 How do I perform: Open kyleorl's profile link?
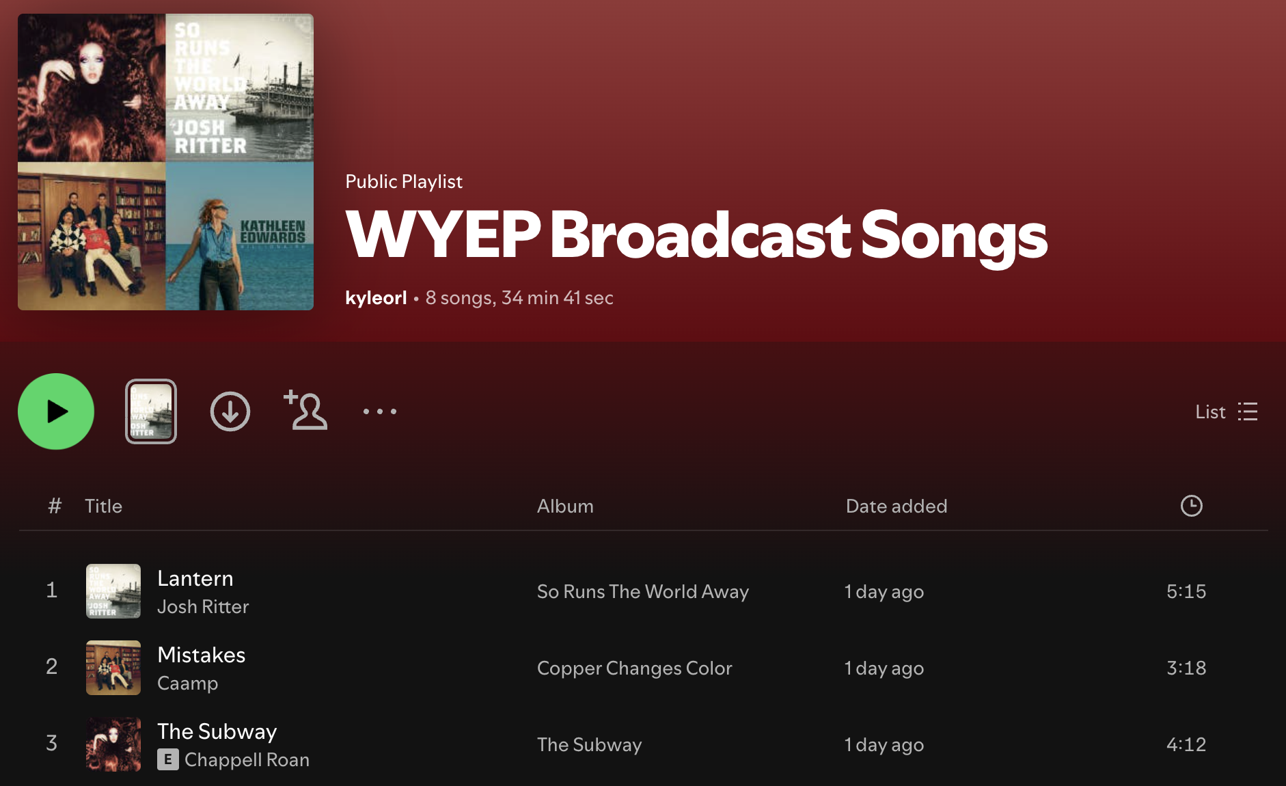(376, 298)
